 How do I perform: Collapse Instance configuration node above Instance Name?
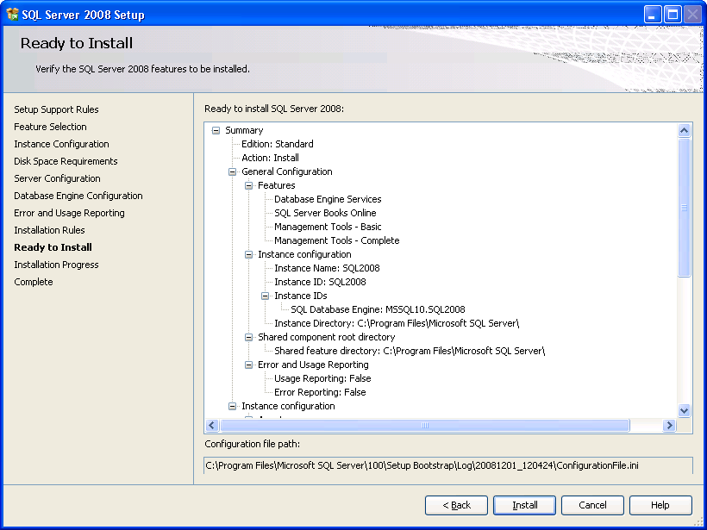click(x=248, y=254)
